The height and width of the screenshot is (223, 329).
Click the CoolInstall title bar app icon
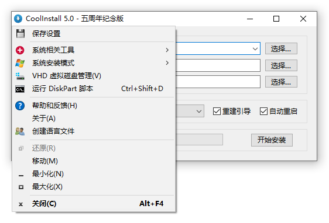18,19
